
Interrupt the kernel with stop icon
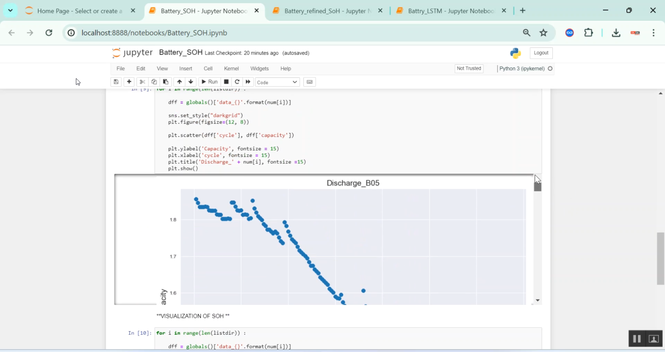(226, 82)
